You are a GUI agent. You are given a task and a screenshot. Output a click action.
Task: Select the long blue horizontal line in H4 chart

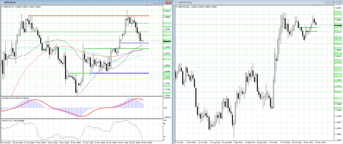tap(120, 73)
